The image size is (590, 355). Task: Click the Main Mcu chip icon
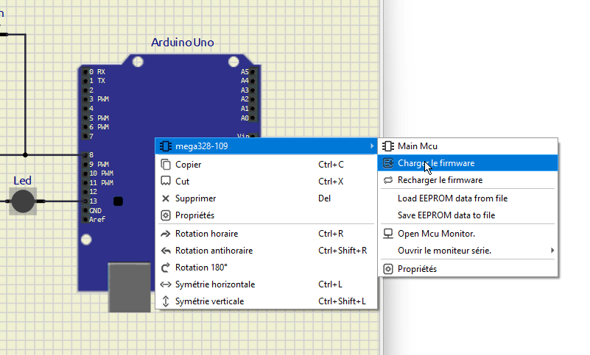click(388, 146)
